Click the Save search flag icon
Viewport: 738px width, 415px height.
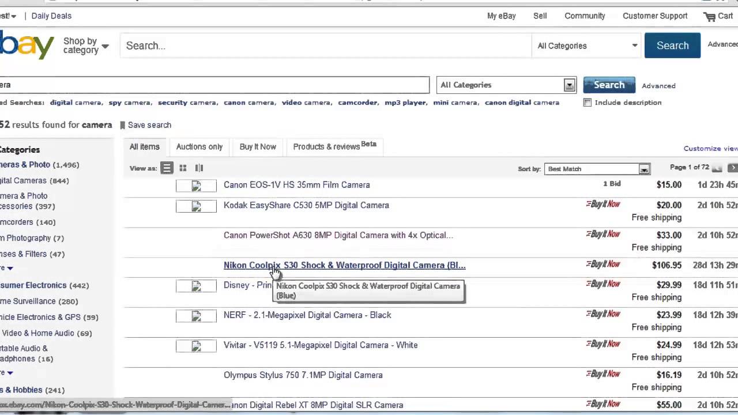click(122, 125)
